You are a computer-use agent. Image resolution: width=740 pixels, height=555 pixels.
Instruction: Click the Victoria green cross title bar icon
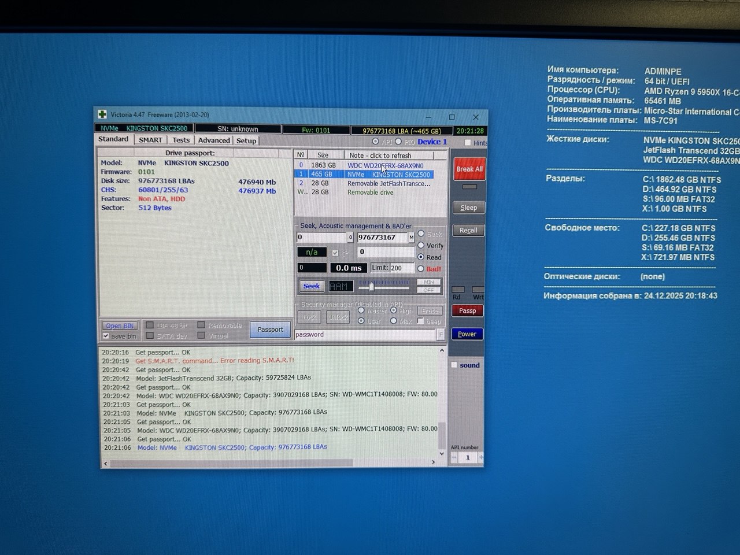click(102, 114)
